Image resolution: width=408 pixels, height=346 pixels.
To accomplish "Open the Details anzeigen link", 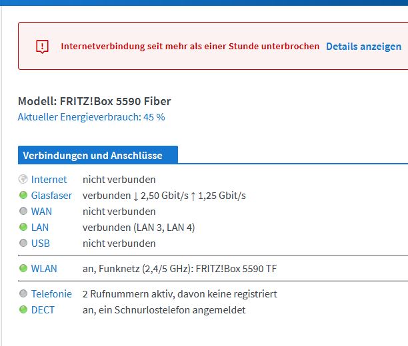I will [x=363, y=47].
